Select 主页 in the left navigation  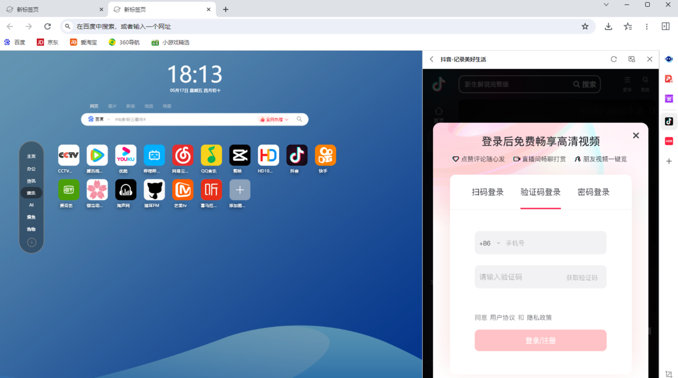[31, 156]
